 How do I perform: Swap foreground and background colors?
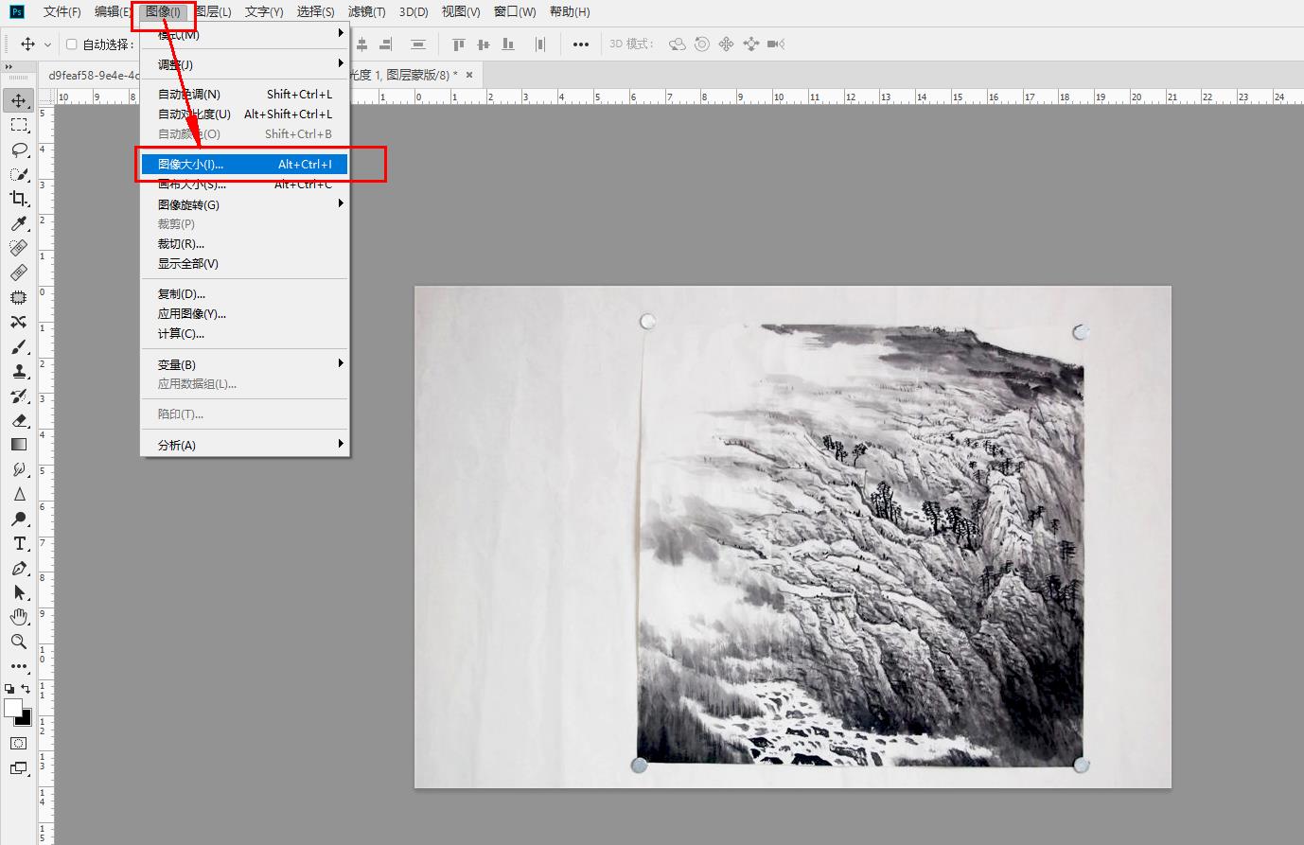26,689
